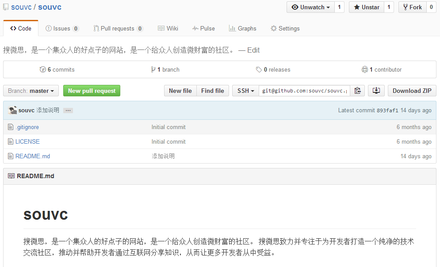Screen dimensions: 440x267
Task: Open the README.md file in list
Action: (x=33, y=156)
